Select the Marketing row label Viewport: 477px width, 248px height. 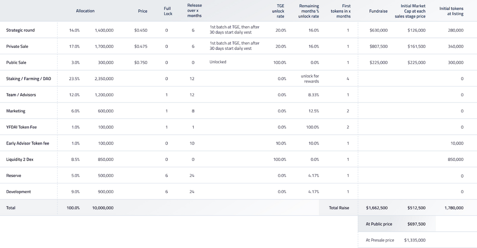click(16, 111)
